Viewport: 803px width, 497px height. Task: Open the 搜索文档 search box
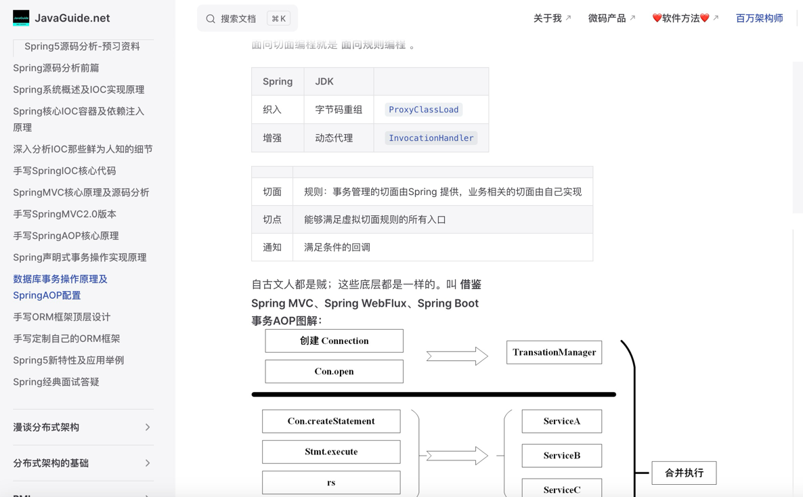[x=247, y=18]
